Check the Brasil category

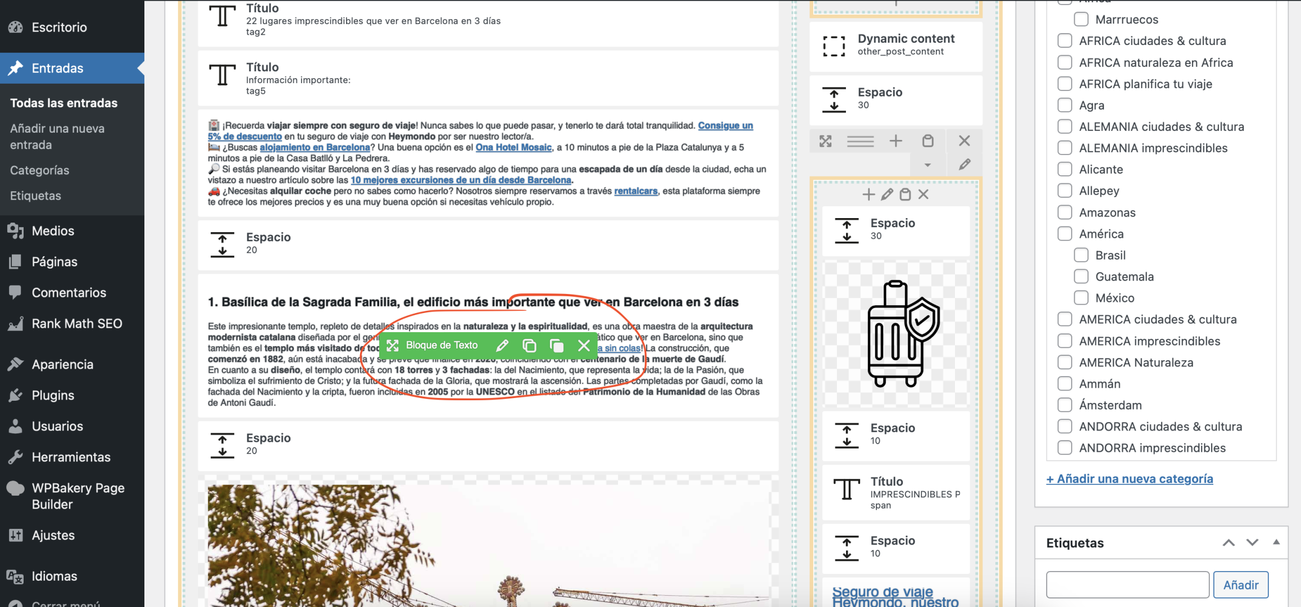(x=1081, y=255)
